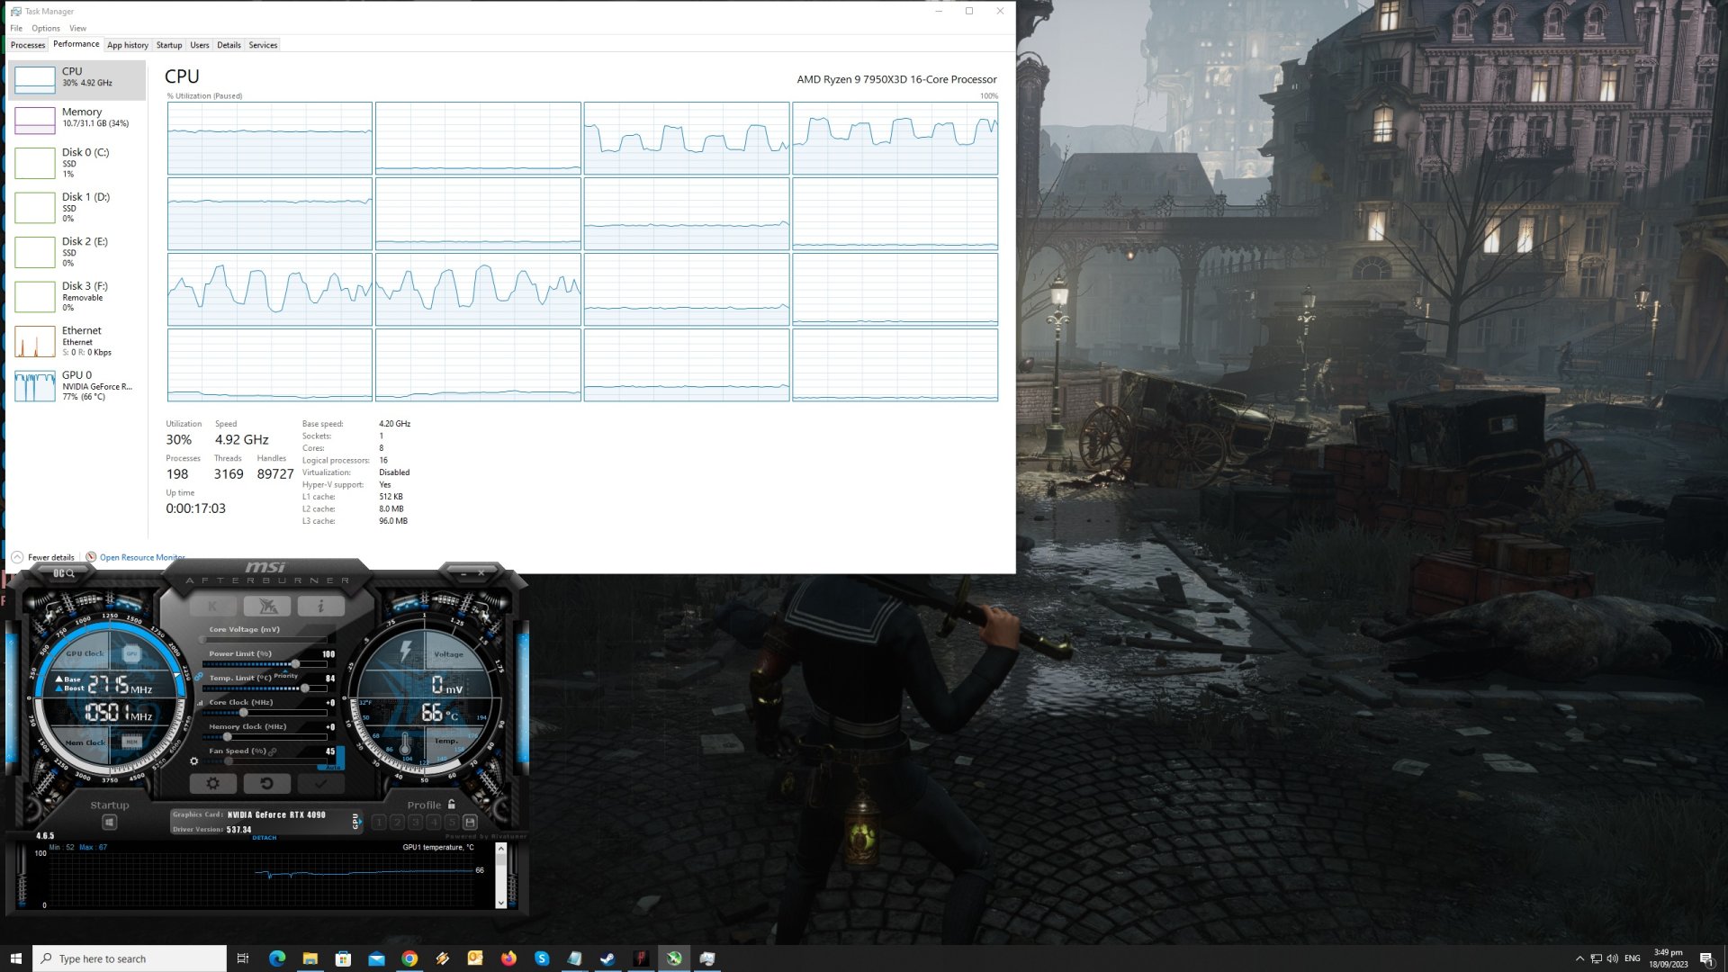Toggle the power/temp limit sync link icon
The image size is (1728, 972).
198,675
